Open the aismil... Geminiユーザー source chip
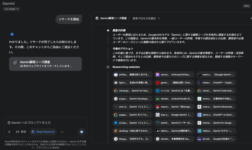 tap(174, 123)
